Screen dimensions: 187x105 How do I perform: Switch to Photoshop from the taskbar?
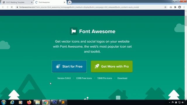55,102
